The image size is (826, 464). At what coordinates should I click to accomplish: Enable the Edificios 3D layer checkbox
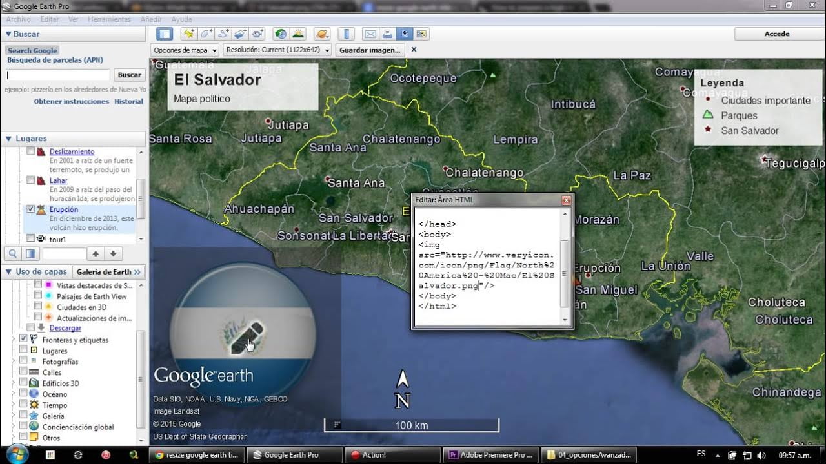[23, 383]
